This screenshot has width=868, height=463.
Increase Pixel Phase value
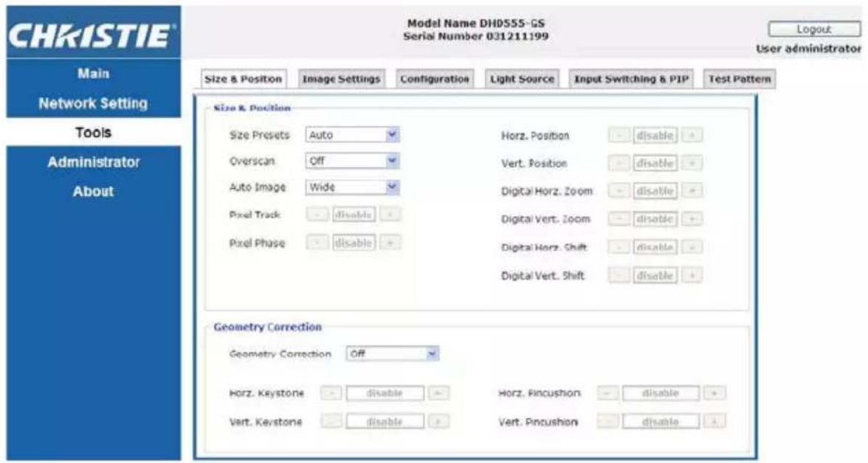click(x=390, y=243)
